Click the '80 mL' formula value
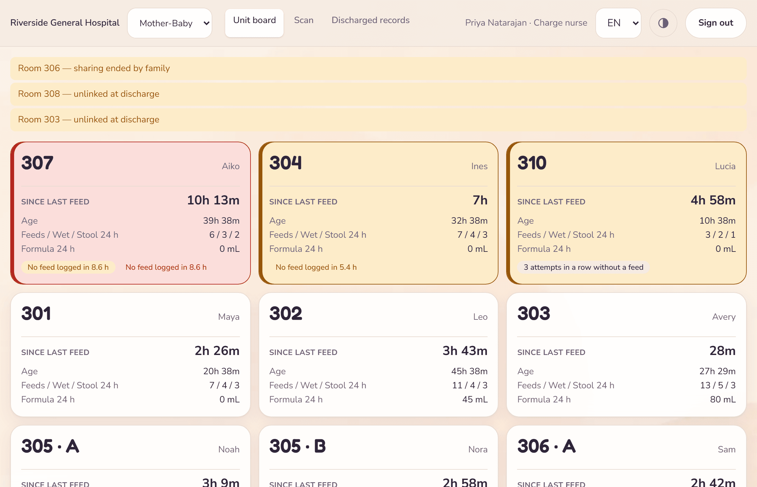The height and width of the screenshot is (487, 757). tap(723, 400)
